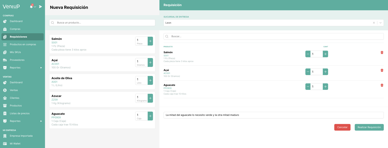The image size is (388, 148).
Task: Clear the Leon branch selection
Action: coord(374,23)
